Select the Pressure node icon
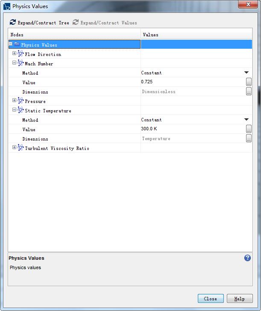The height and width of the screenshot is (311, 261). [x=21, y=101]
